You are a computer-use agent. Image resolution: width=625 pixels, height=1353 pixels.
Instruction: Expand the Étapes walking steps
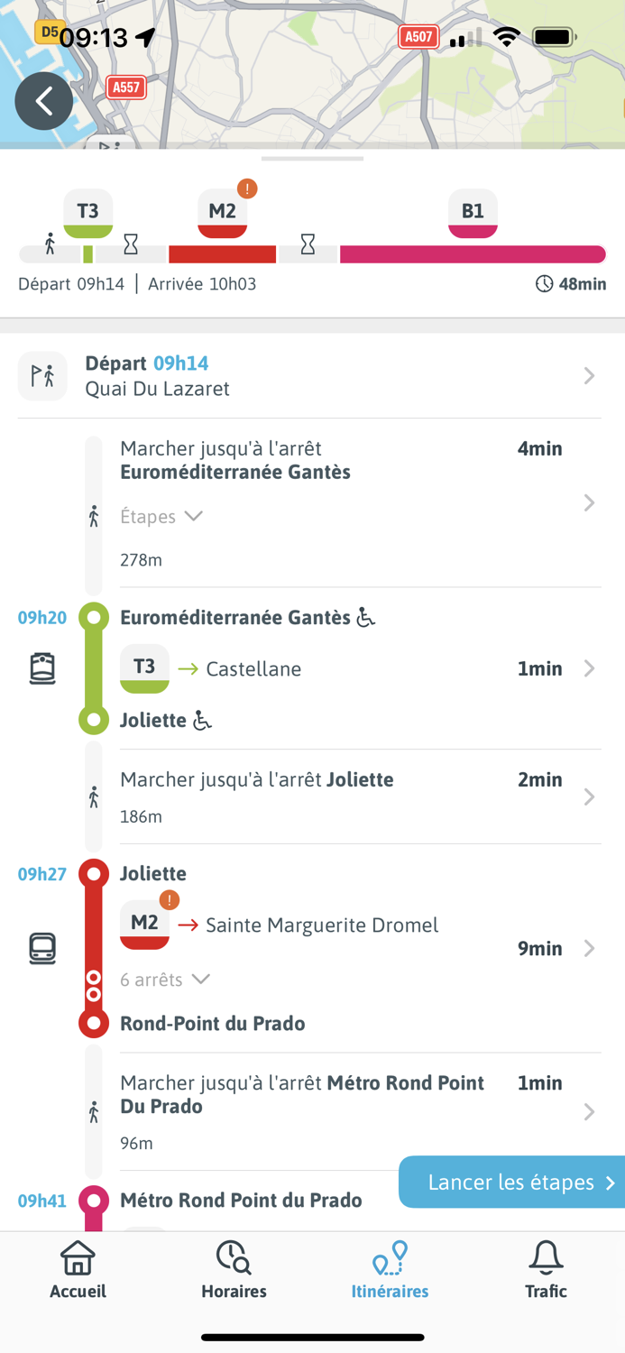click(x=161, y=517)
